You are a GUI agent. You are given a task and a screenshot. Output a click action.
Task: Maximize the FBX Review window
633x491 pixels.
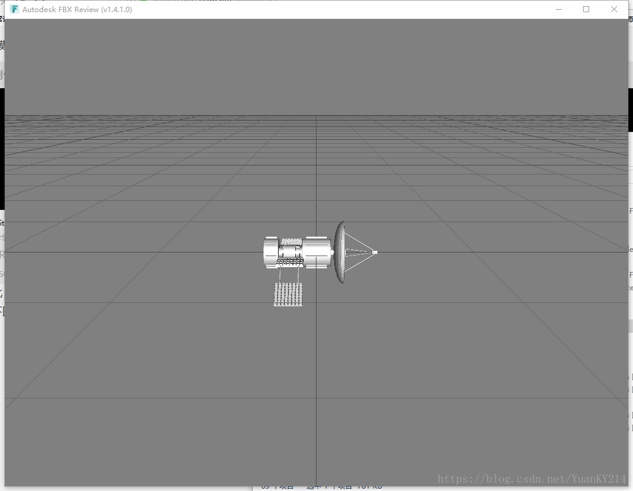coord(586,9)
